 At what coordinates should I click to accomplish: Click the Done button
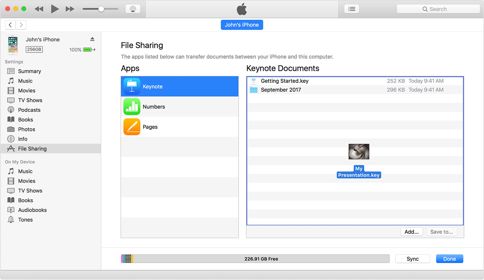[x=450, y=259]
